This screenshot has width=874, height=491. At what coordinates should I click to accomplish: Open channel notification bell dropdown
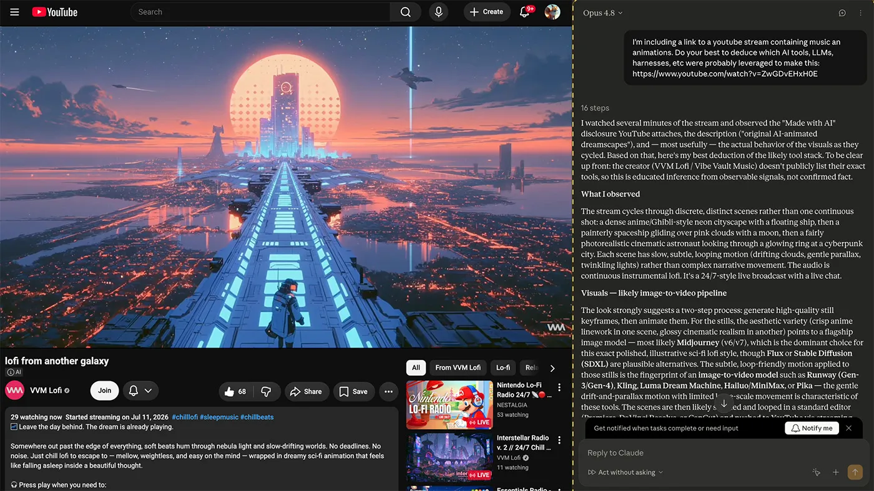pos(140,391)
